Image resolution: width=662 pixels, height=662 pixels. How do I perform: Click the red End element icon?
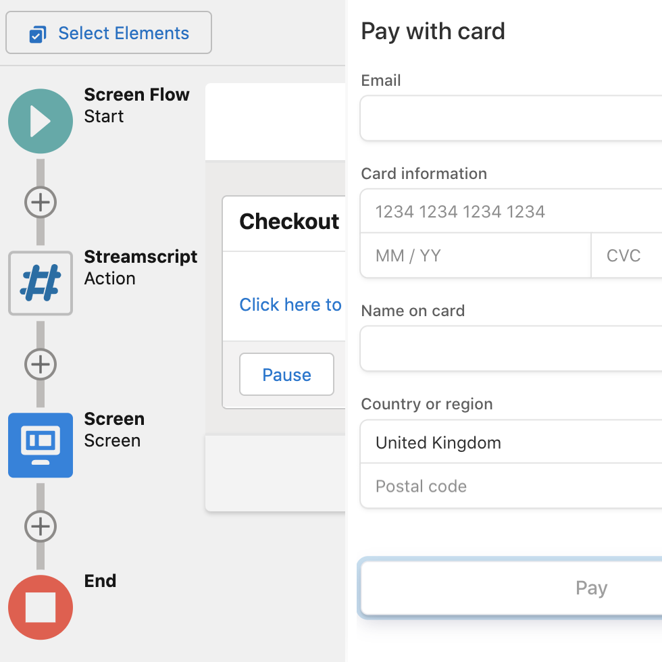coord(41,607)
